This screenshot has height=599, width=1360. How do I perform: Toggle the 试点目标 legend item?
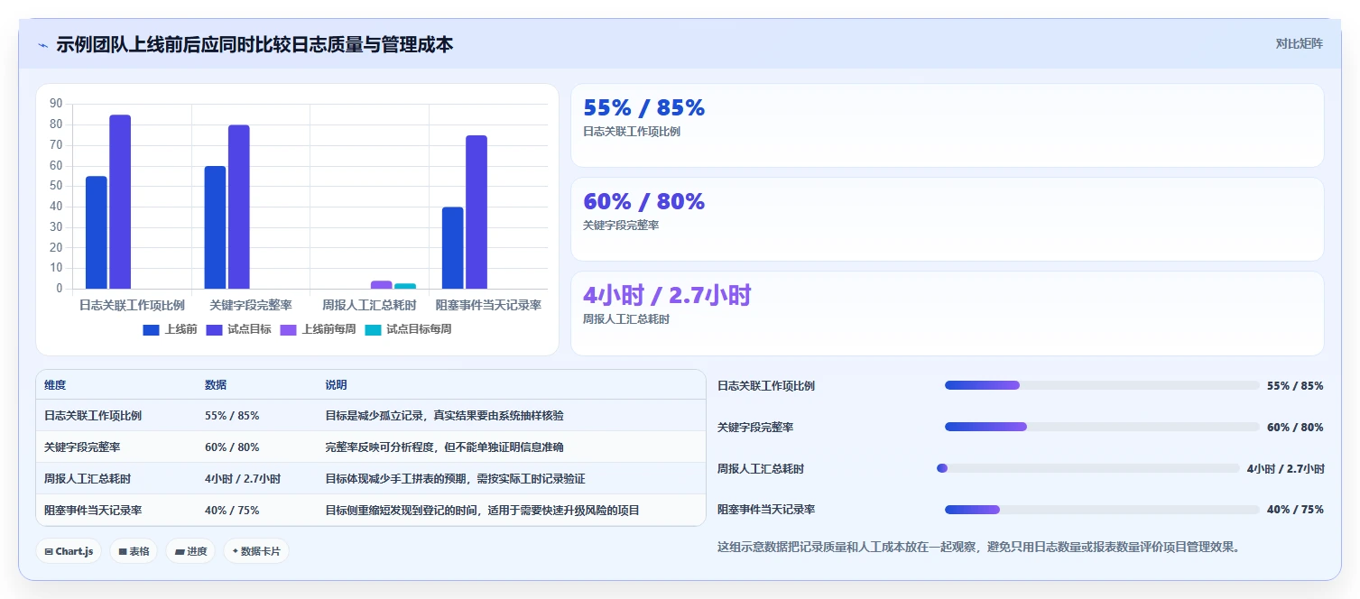point(238,329)
